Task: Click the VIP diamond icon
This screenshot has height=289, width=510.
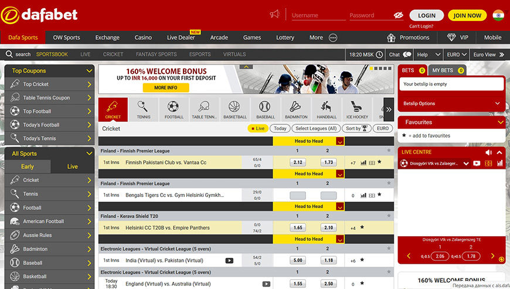Action: pos(451,38)
